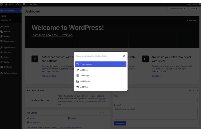Image resolution: width=201 pixels, height=132 pixels.
Task: Dismiss the welcome panel
Action: point(191,20)
